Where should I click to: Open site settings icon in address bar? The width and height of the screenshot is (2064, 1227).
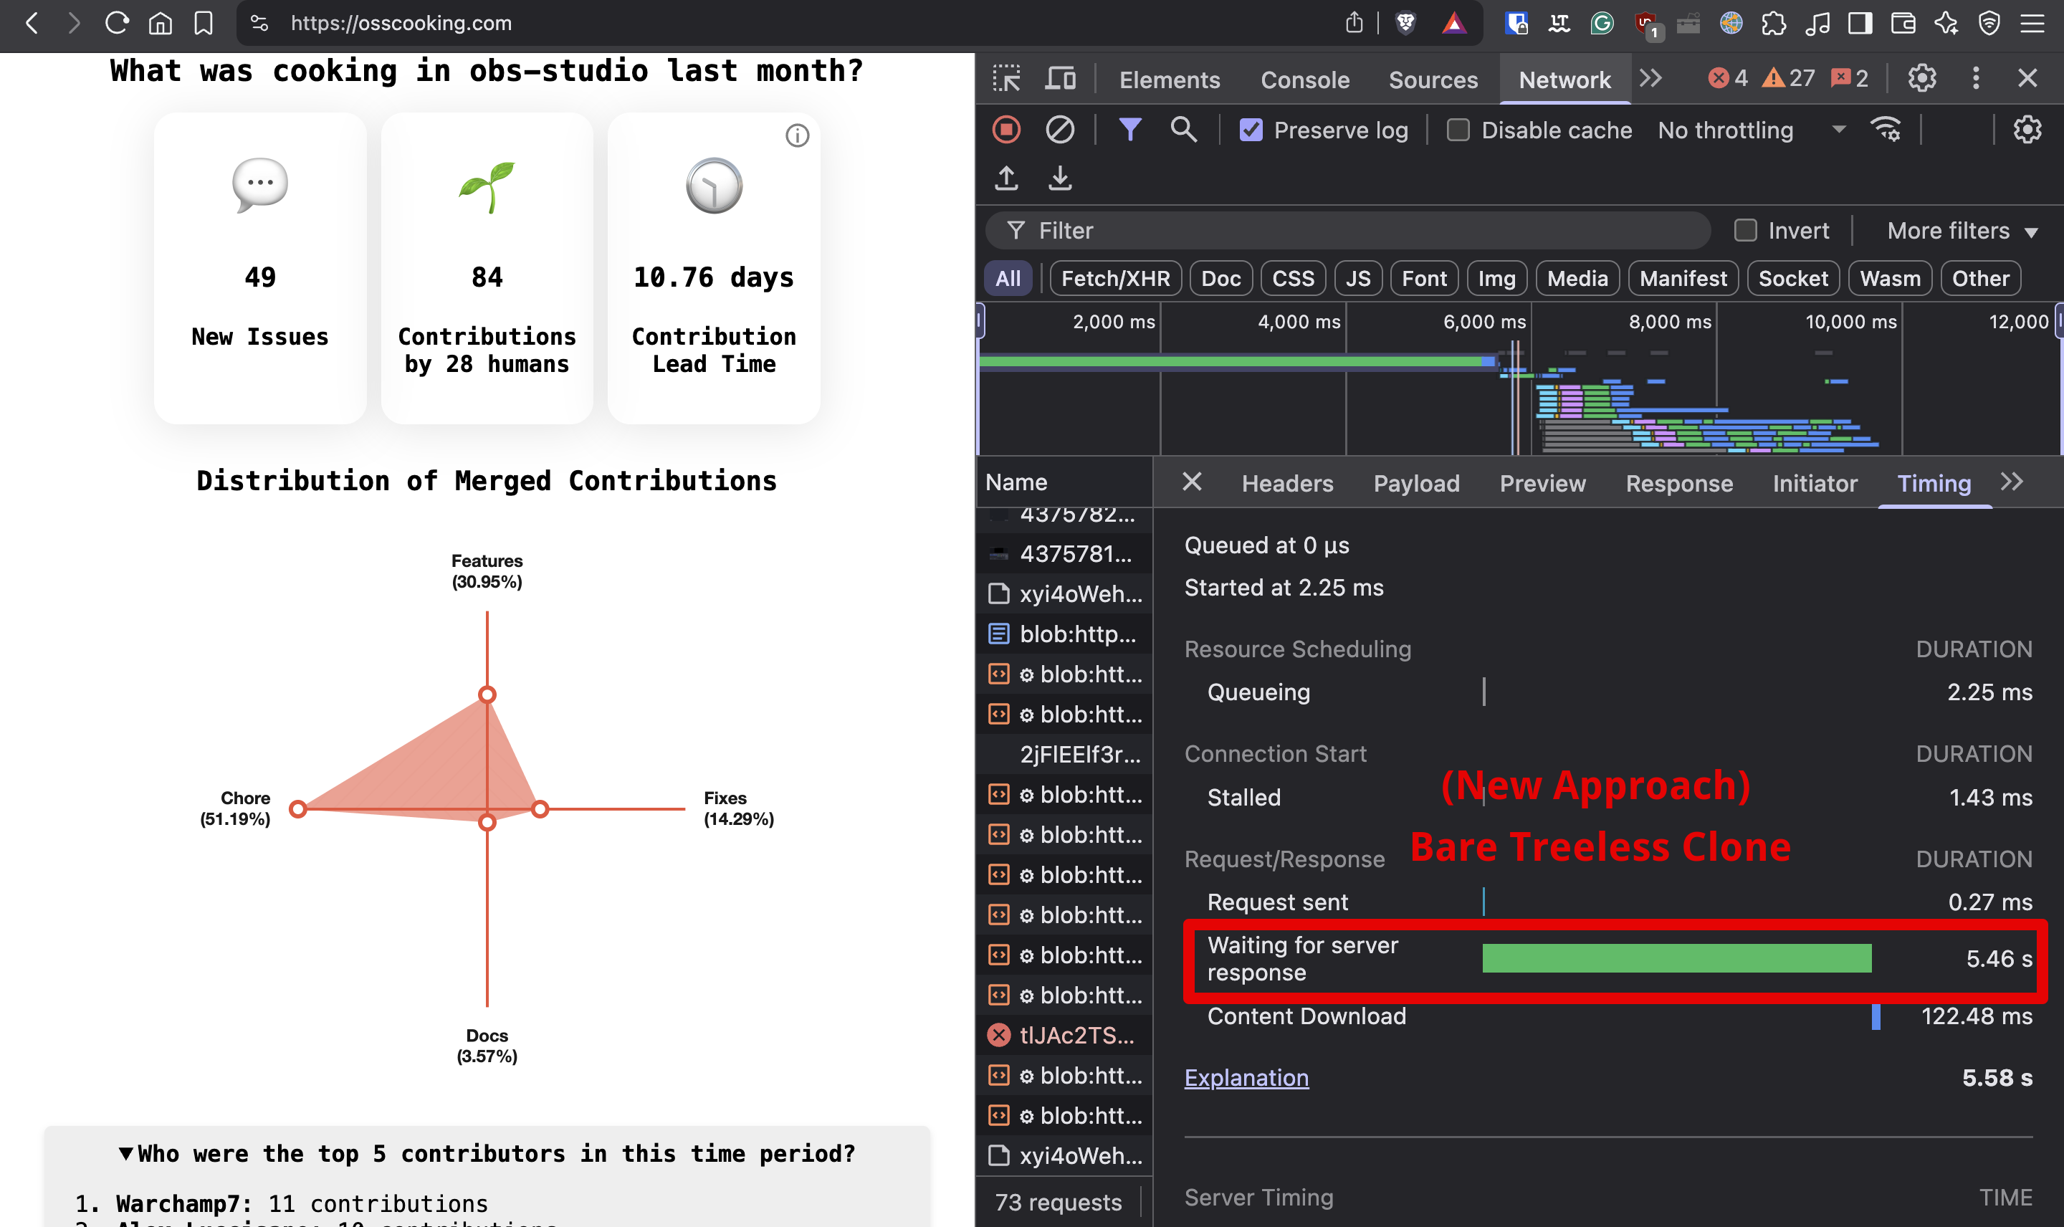259,23
